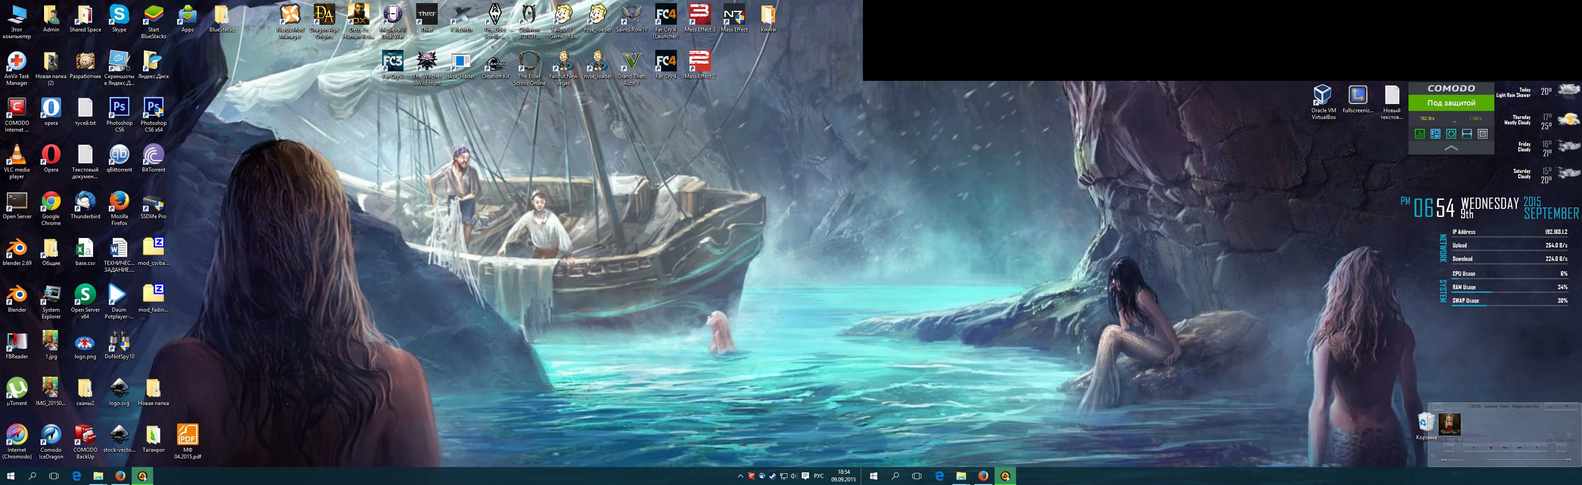The height and width of the screenshot is (485, 1582).
Task: Click the green 'Под защитой' COMODO status
Action: click(1451, 103)
